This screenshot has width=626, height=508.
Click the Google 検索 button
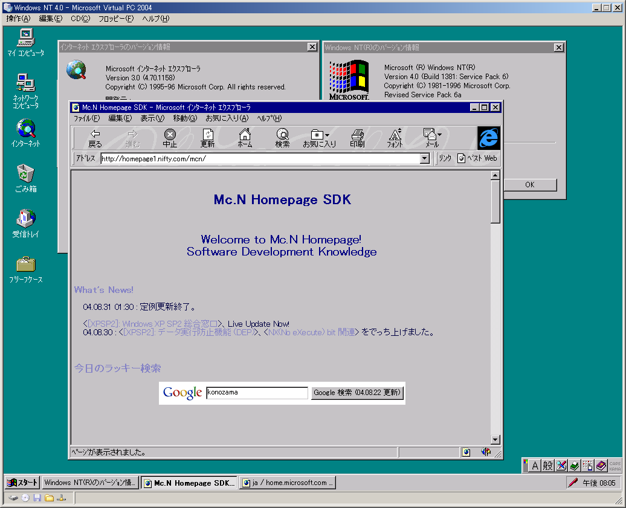(x=357, y=393)
